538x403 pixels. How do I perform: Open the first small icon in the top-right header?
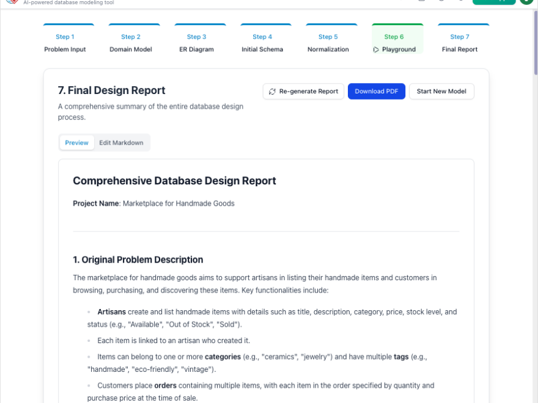coord(422,2)
